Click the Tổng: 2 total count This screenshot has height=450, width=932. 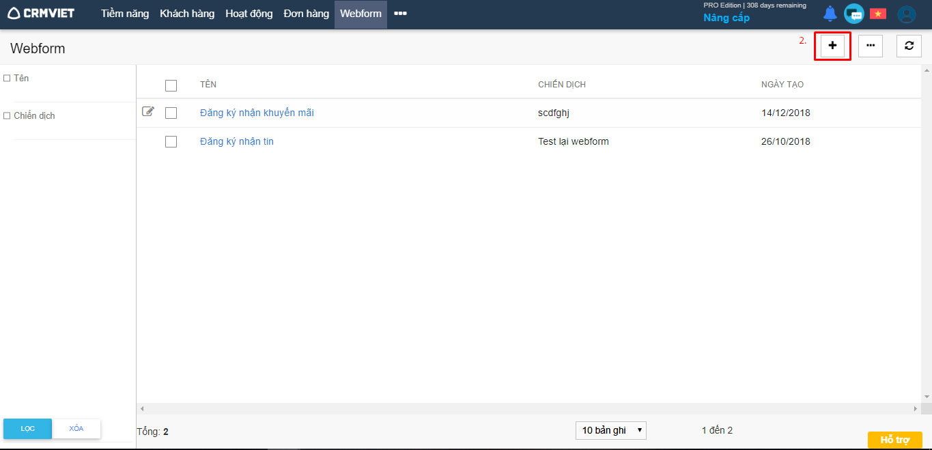pos(152,432)
